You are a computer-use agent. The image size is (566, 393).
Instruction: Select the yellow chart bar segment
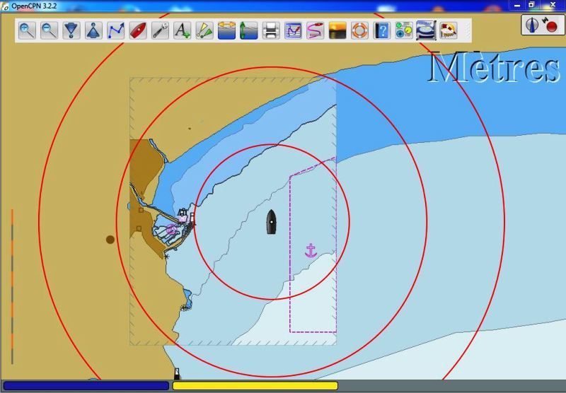tap(255, 386)
